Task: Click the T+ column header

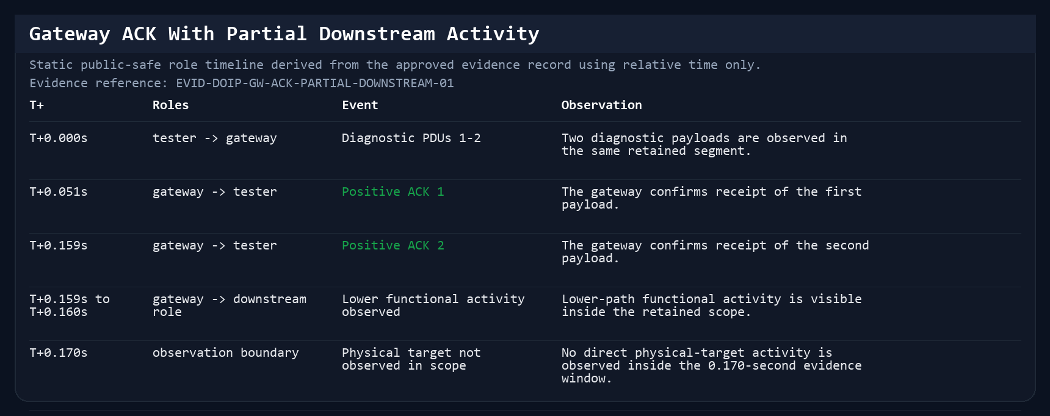Action: (37, 105)
